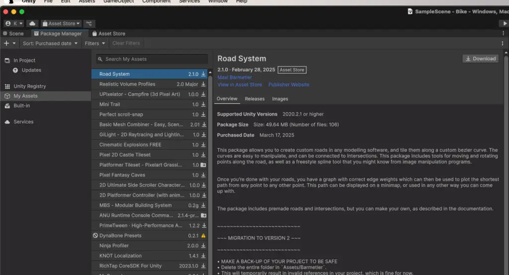Click the download icon for Cinematic Explosions FREE

click(x=203, y=145)
